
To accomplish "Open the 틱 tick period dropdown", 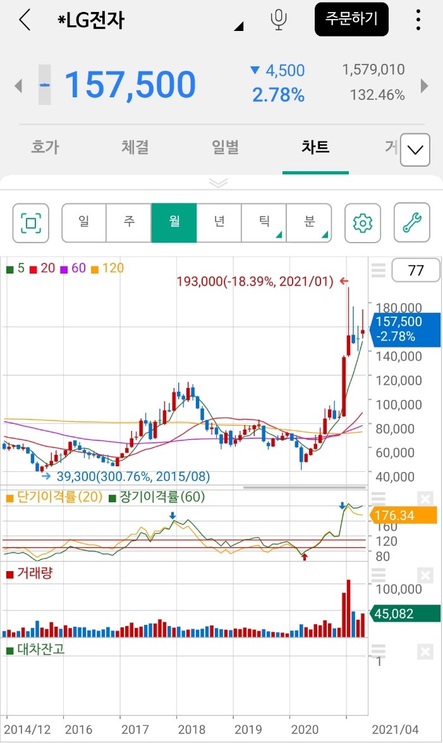I will 264,222.
